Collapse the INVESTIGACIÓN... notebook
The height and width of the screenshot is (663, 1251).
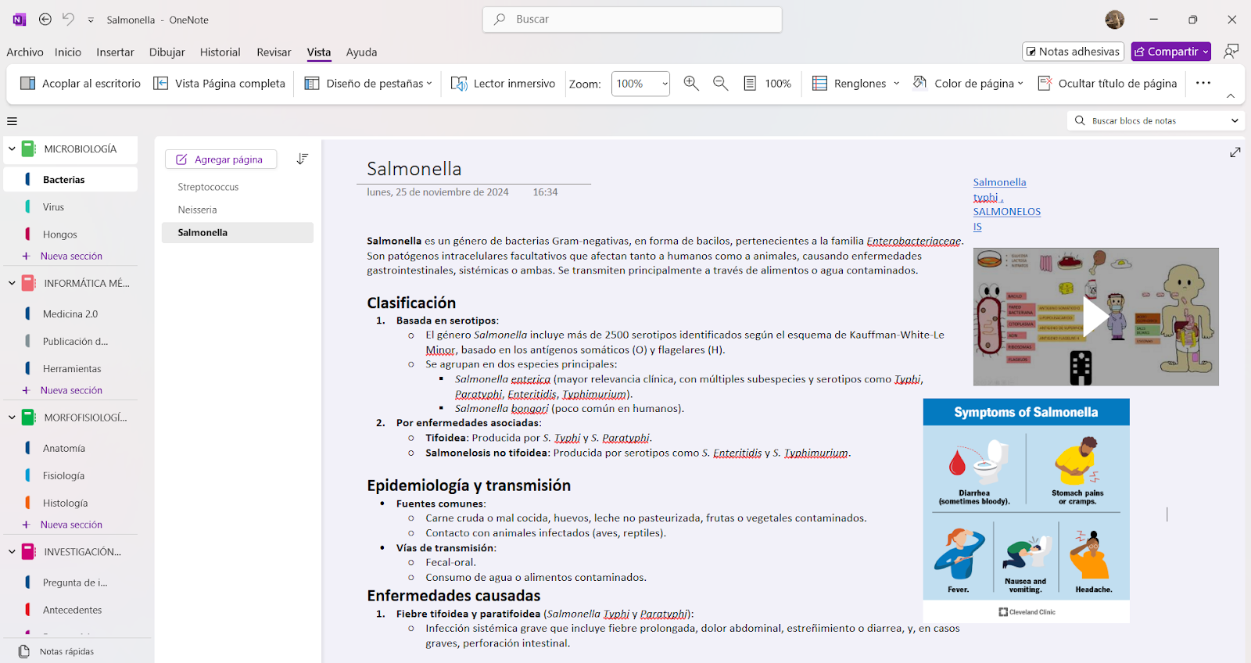click(12, 552)
